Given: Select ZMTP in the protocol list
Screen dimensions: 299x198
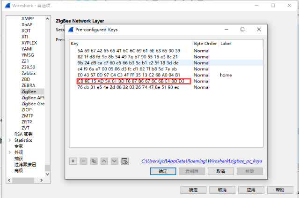Looking at the screenshot, I should point(28,116).
